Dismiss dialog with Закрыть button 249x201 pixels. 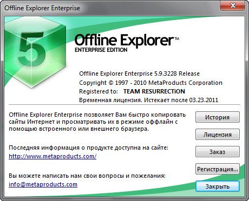tap(218, 186)
